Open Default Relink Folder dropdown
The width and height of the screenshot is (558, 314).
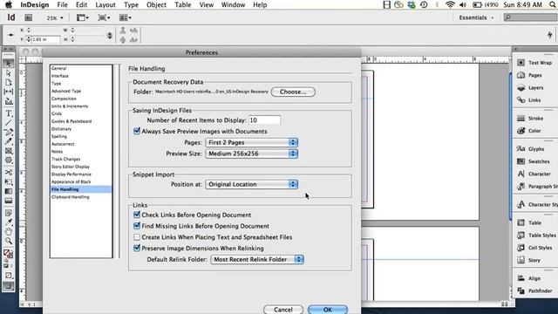pos(257,259)
